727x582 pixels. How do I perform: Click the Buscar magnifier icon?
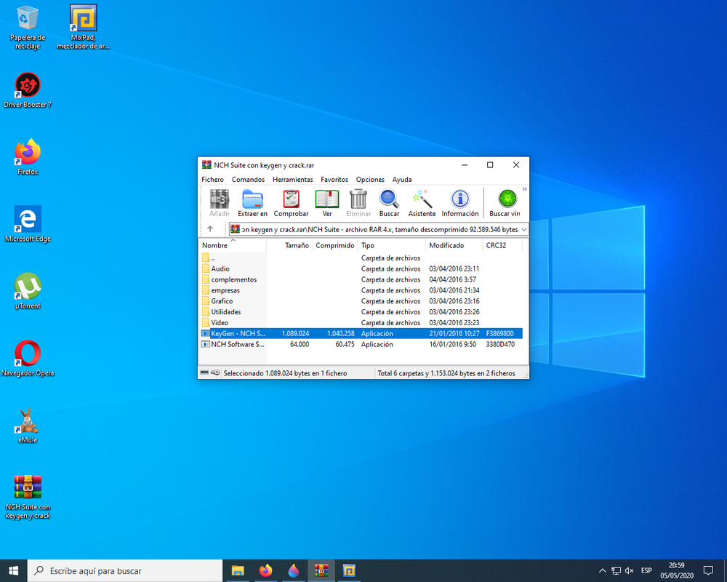tap(389, 203)
